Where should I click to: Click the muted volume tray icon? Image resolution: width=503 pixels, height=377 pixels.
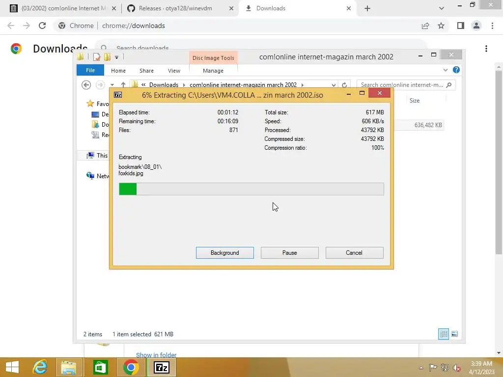456,368
